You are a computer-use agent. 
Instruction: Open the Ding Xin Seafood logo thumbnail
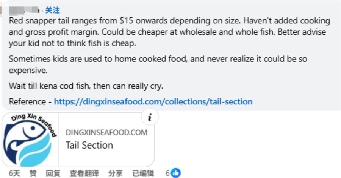[30, 140]
